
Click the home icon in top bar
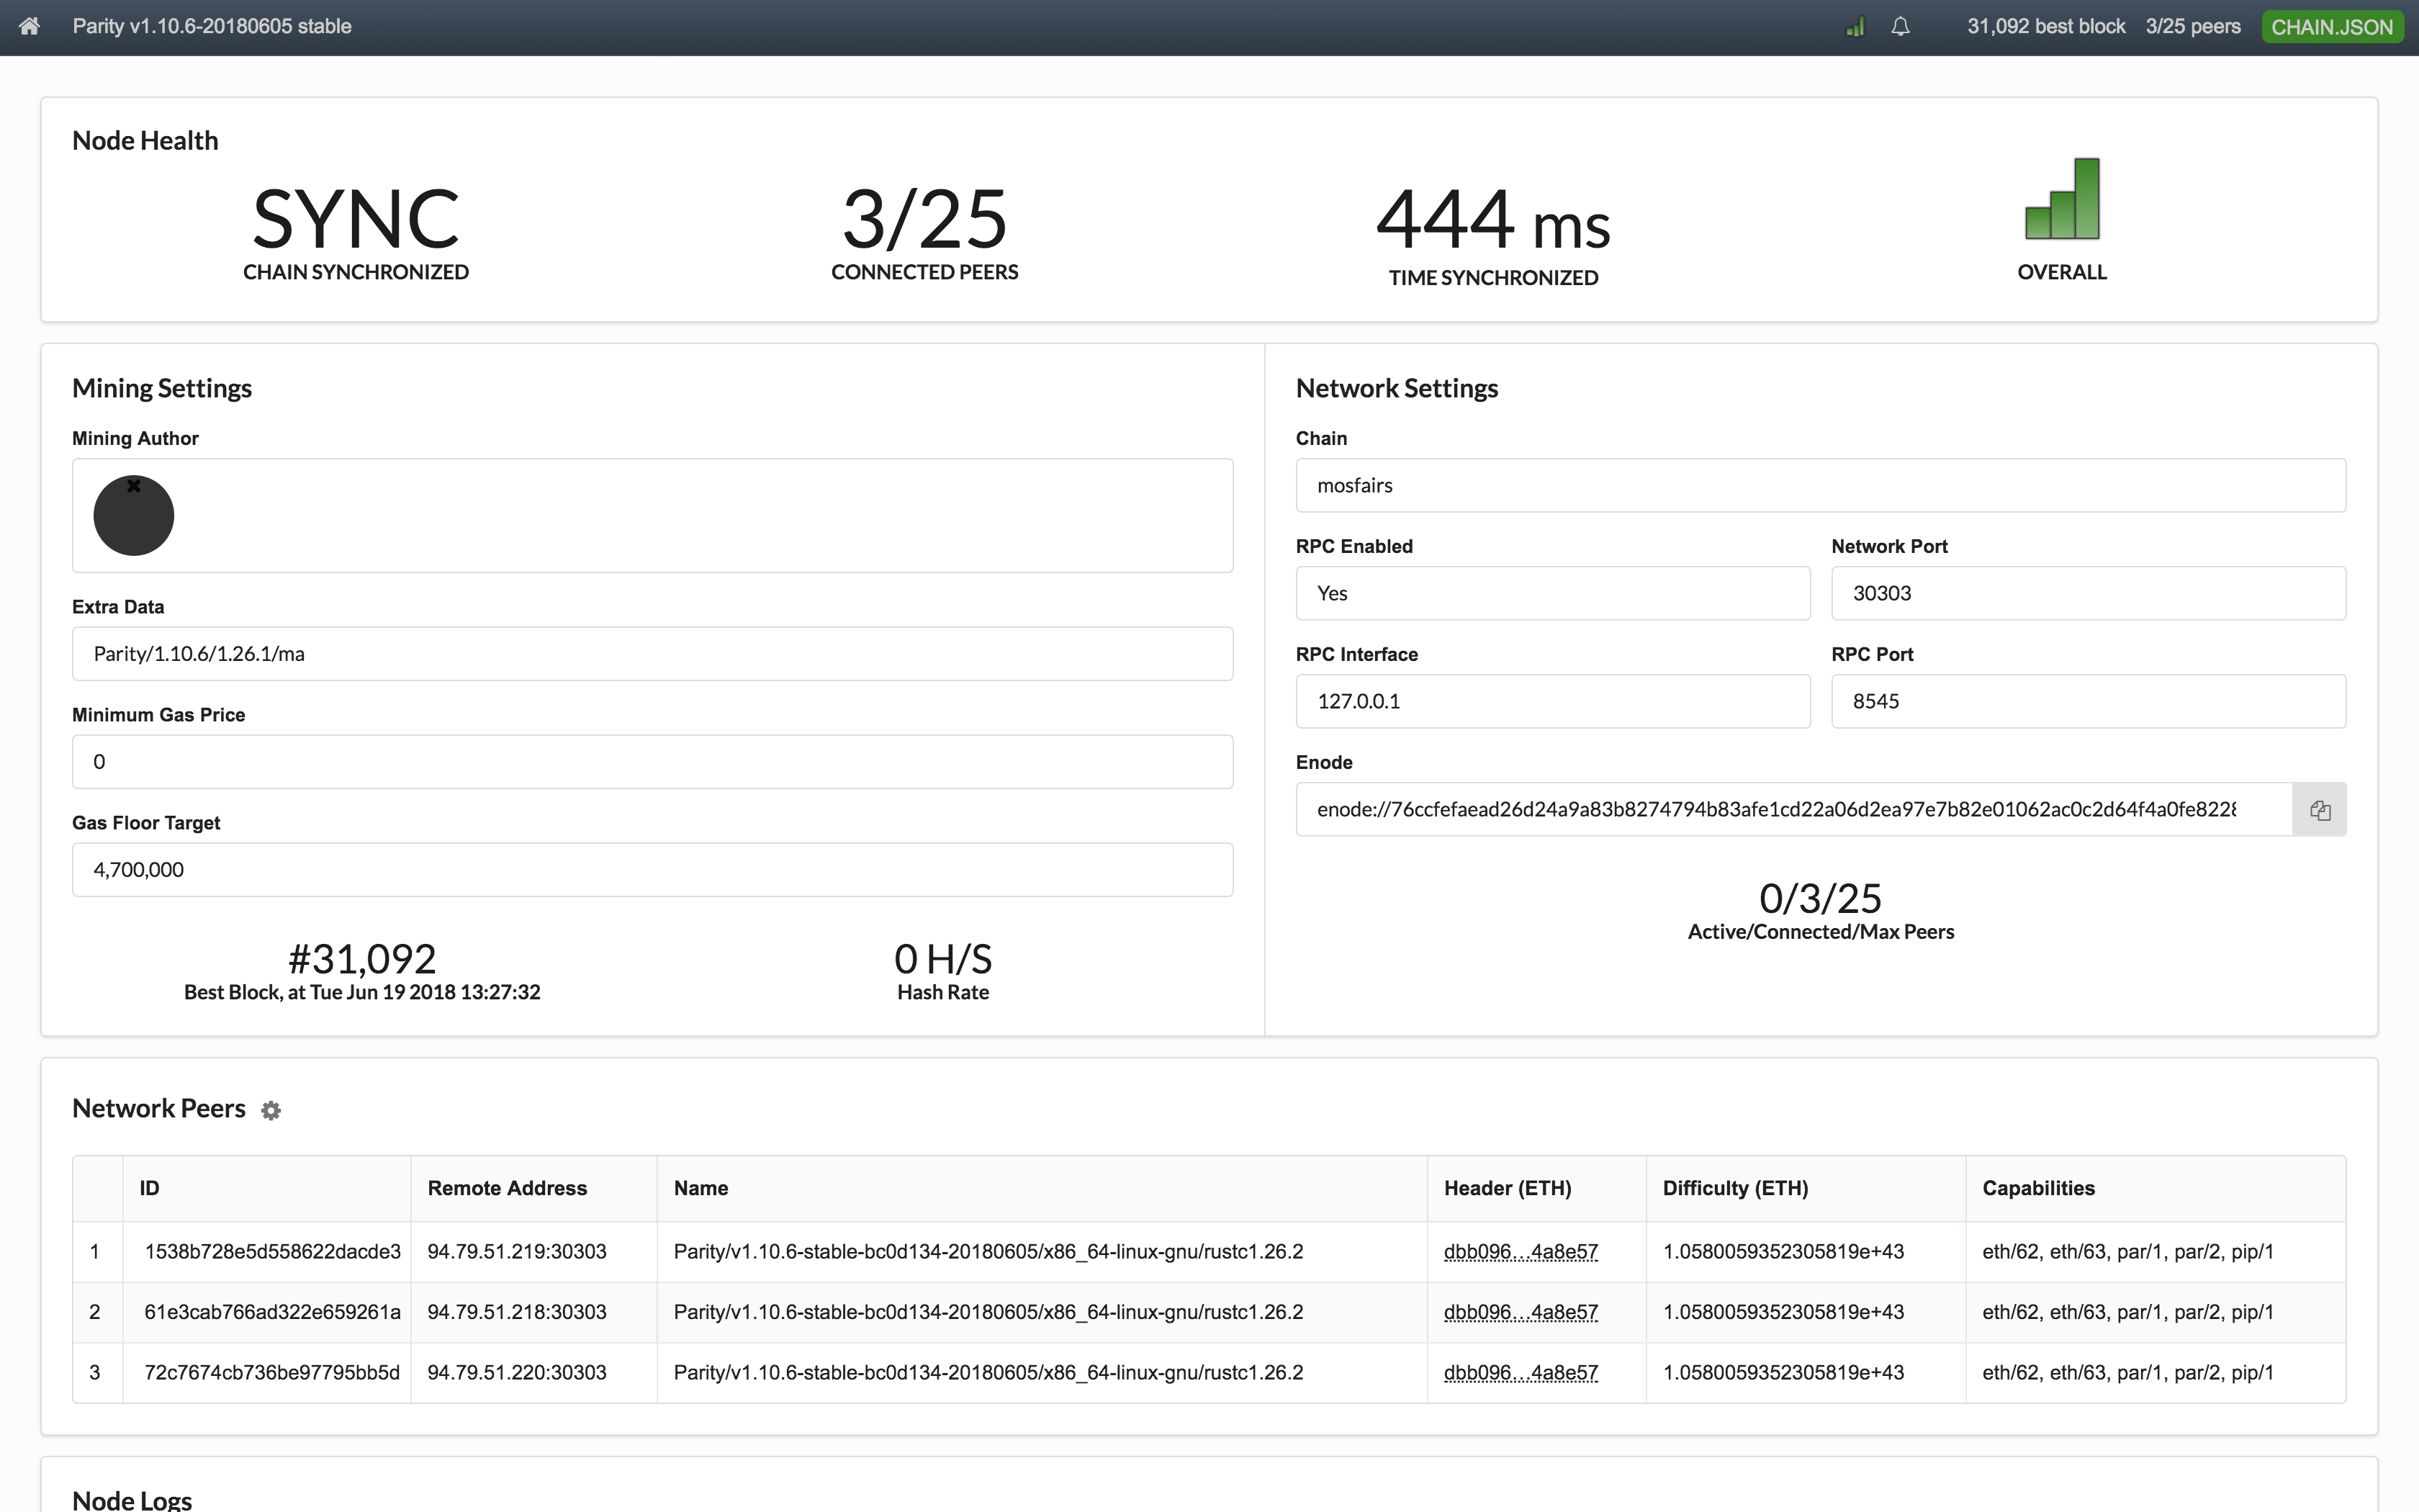pyautogui.click(x=29, y=27)
